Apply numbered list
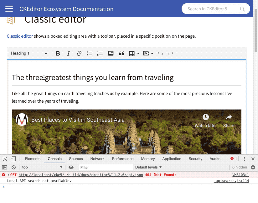Viewport: 258px width, 203px height. 100,53
